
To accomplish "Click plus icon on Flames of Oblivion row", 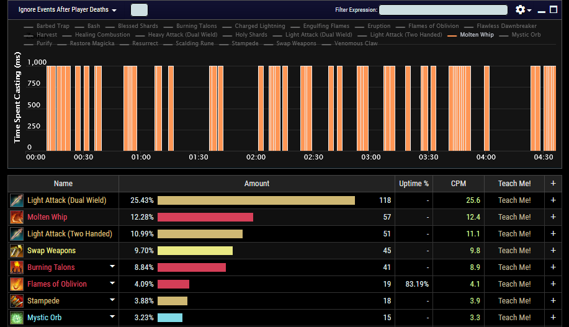I will (x=553, y=284).
